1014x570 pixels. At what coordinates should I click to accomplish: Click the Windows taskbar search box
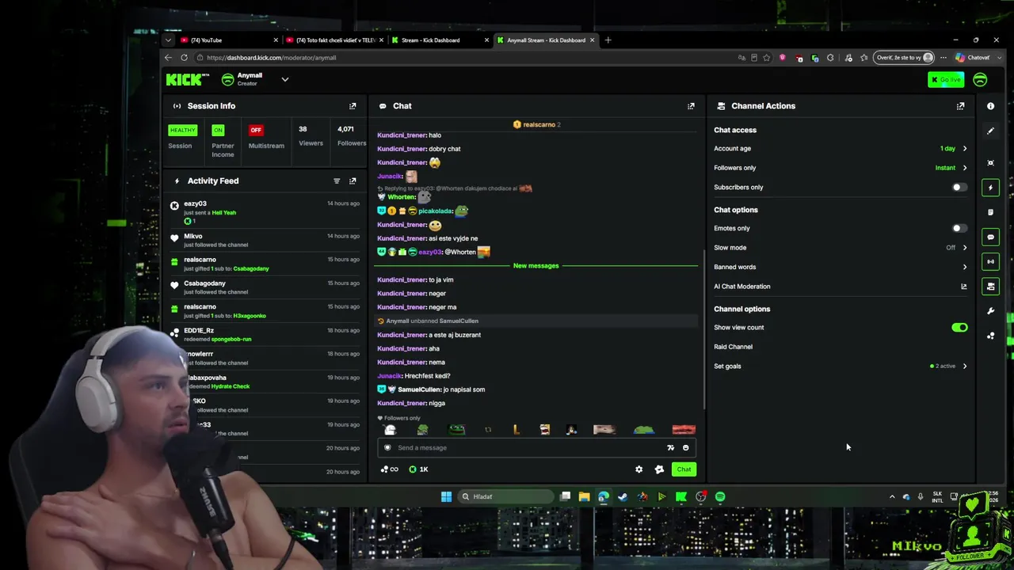coord(506,497)
